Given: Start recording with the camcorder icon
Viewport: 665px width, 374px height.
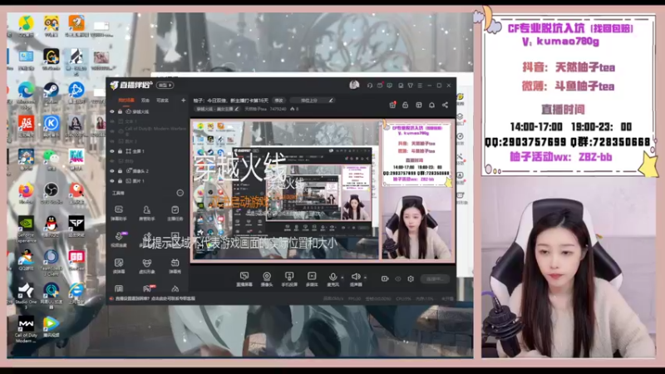Looking at the screenshot, I should (x=385, y=278).
